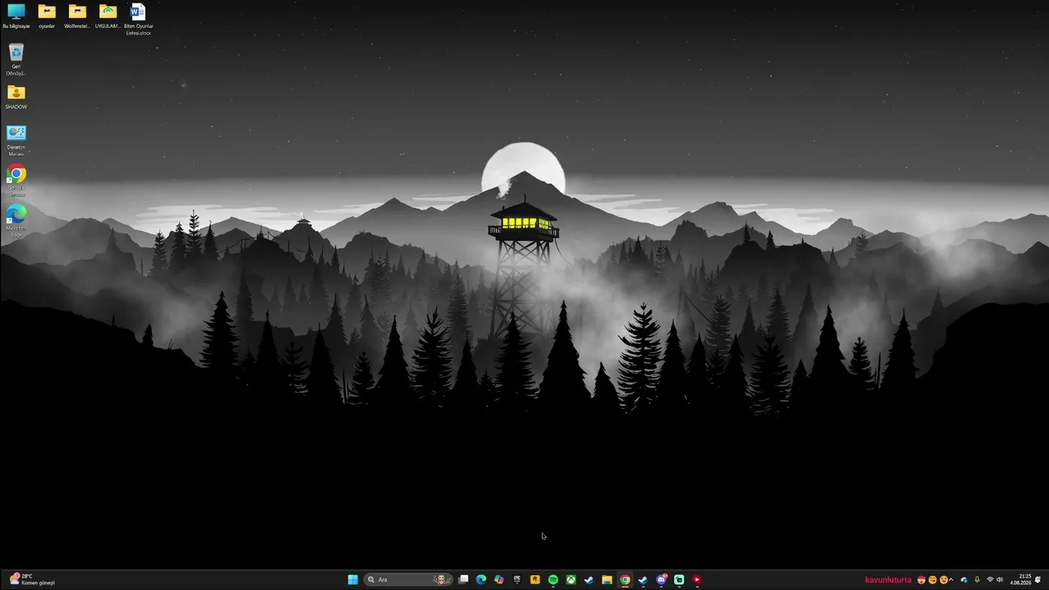The image size is (1049, 590).
Task: Open Rockstar Games Launcher from taskbar
Action: click(x=535, y=579)
